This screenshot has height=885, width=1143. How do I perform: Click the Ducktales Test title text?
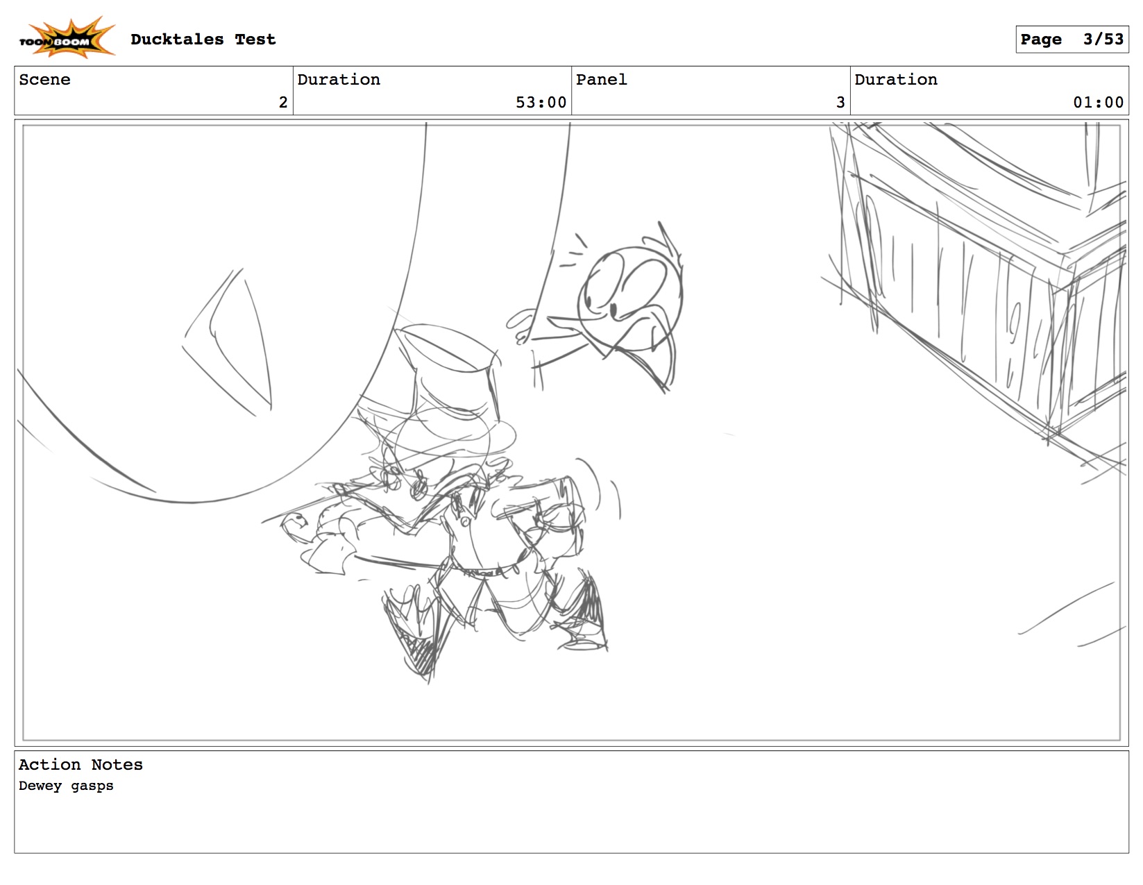pyautogui.click(x=203, y=40)
